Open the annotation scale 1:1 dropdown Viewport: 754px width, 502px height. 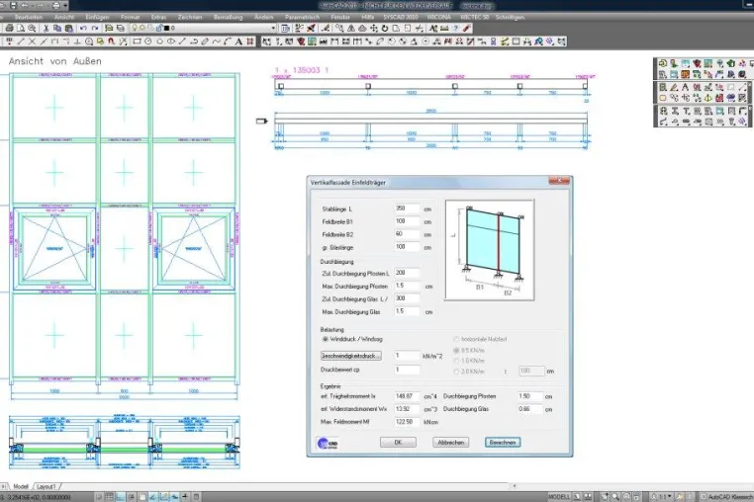point(667,497)
